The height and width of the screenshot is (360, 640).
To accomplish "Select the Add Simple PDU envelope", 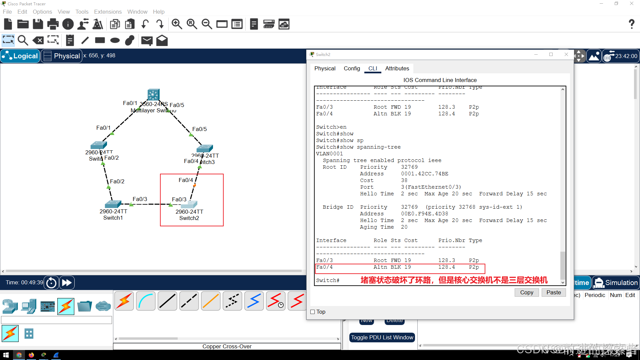I will (147, 40).
